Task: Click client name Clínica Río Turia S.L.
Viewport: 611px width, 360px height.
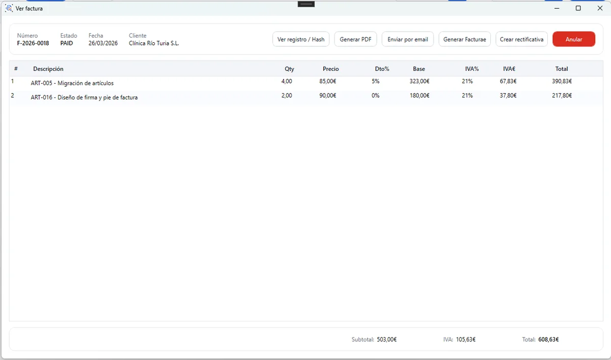Action: coord(154,43)
